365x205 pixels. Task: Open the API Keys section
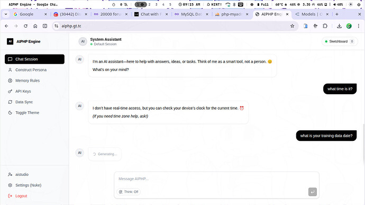(34, 91)
